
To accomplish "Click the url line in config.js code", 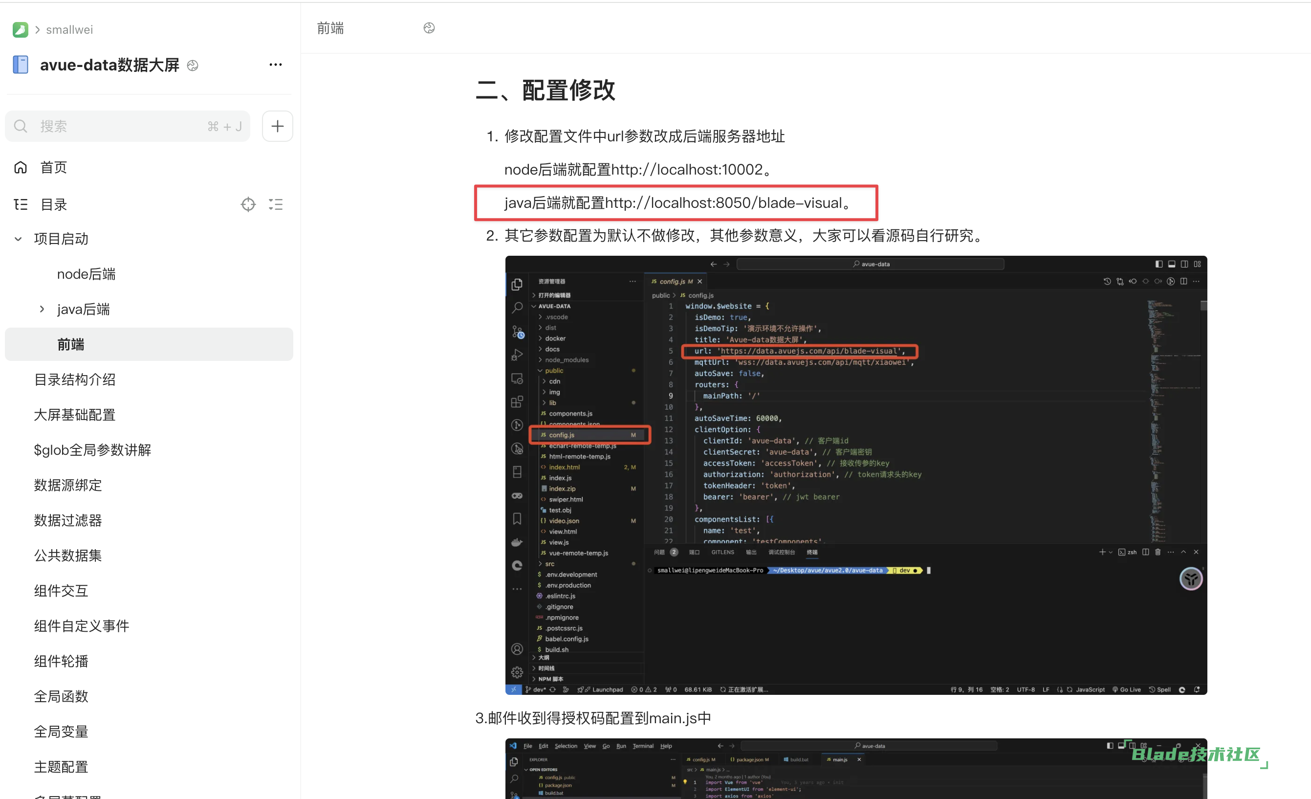I will pyautogui.click(x=799, y=351).
